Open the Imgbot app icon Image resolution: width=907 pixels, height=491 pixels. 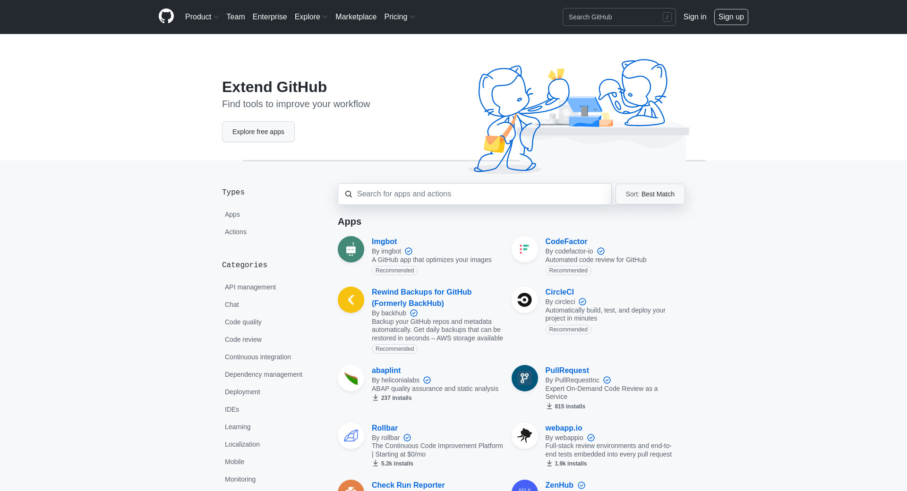tap(351, 249)
